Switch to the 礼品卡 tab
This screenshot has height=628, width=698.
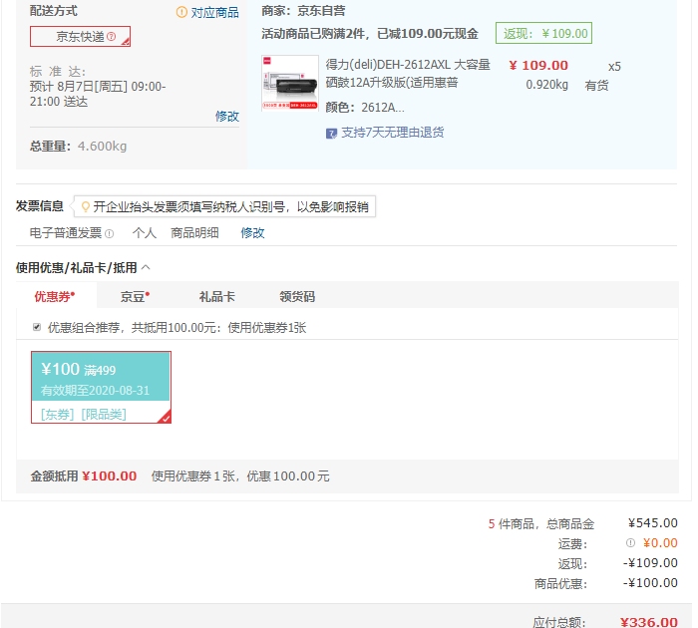(x=216, y=296)
